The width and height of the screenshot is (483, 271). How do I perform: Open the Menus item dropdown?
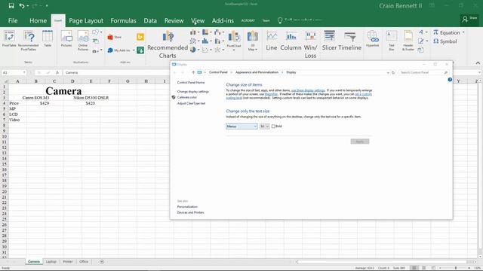[241, 126]
